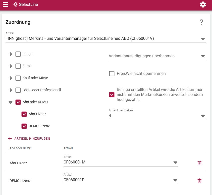Expand the Basic oder Professionell node
Viewport: 212px width, 195px height.
pos(11,90)
